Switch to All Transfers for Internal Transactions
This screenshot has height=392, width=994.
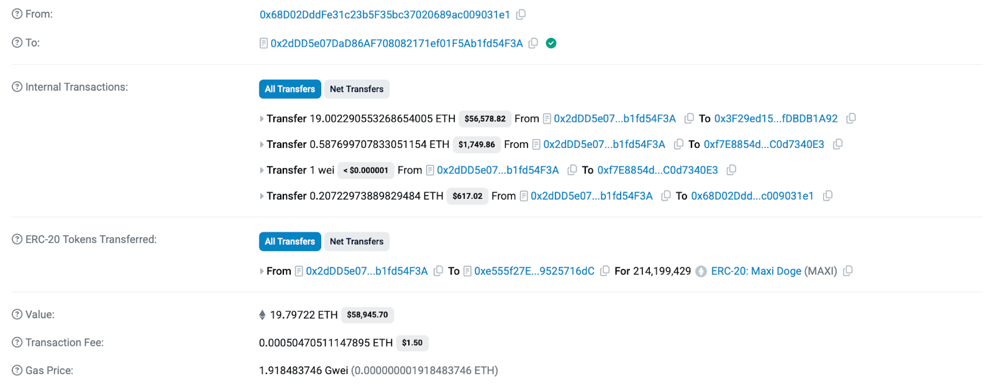(290, 89)
